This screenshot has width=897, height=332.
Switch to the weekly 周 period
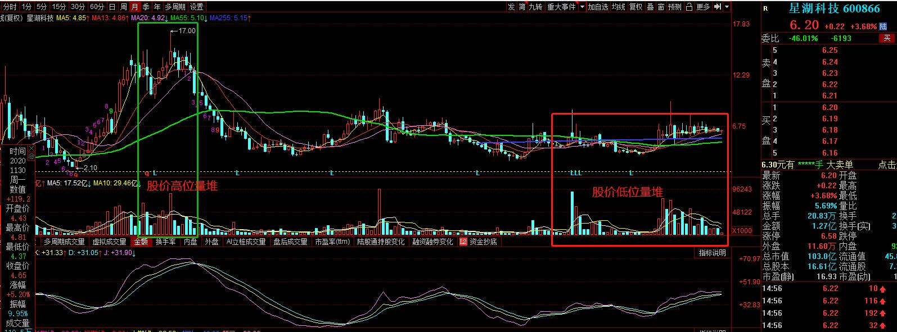(123, 7)
